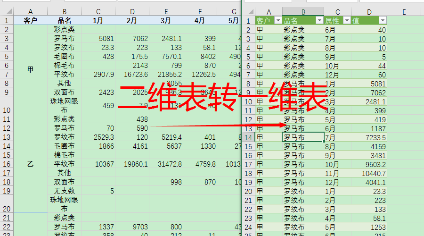Click value 7233.5 in right table
The width and height of the screenshot is (424, 236).
point(369,137)
